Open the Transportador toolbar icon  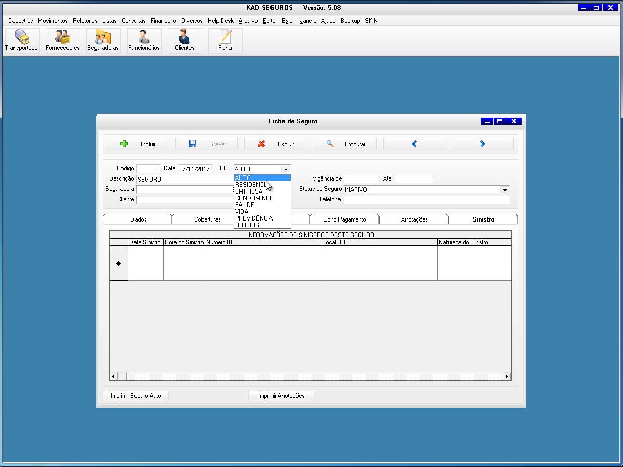point(22,40)
